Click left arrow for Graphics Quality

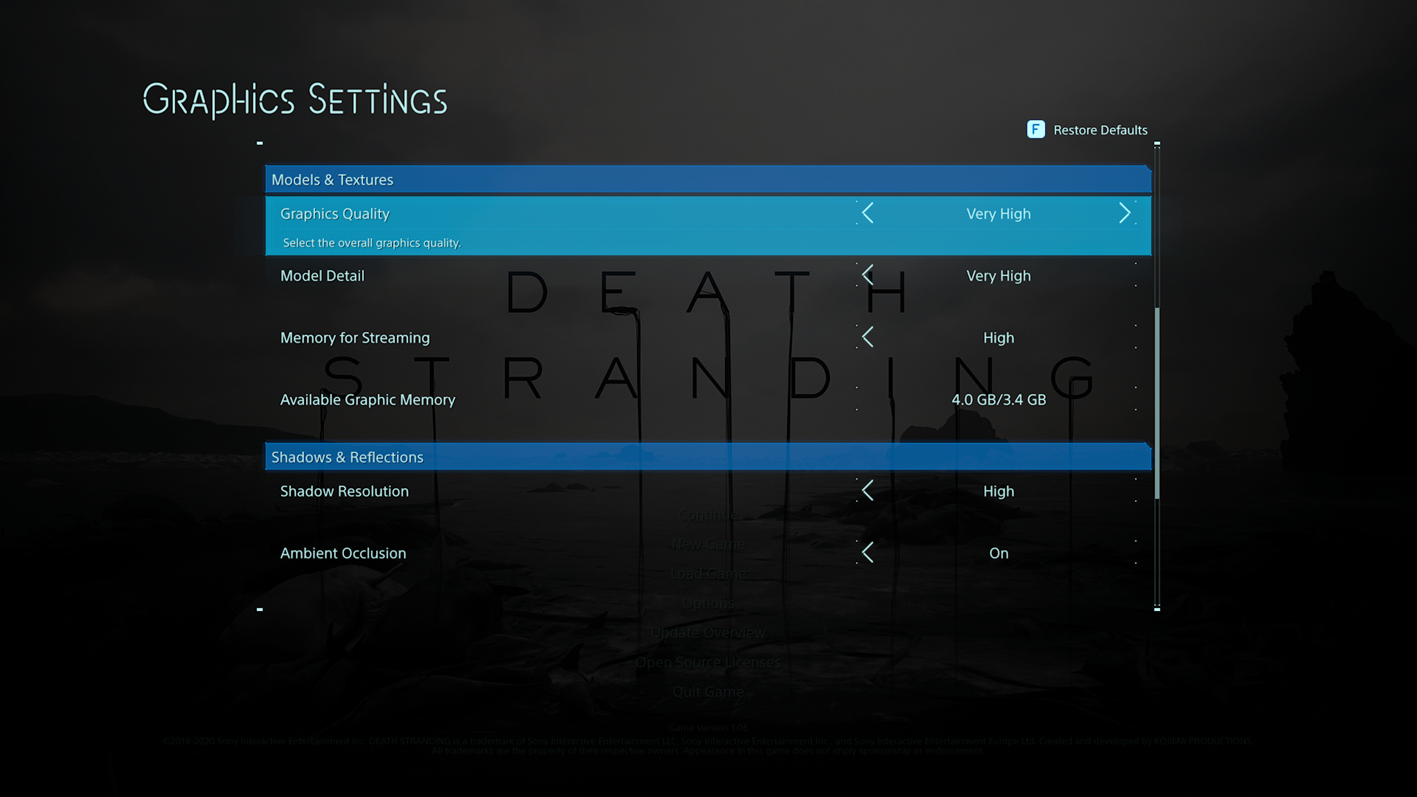click(x=868, y=213)
